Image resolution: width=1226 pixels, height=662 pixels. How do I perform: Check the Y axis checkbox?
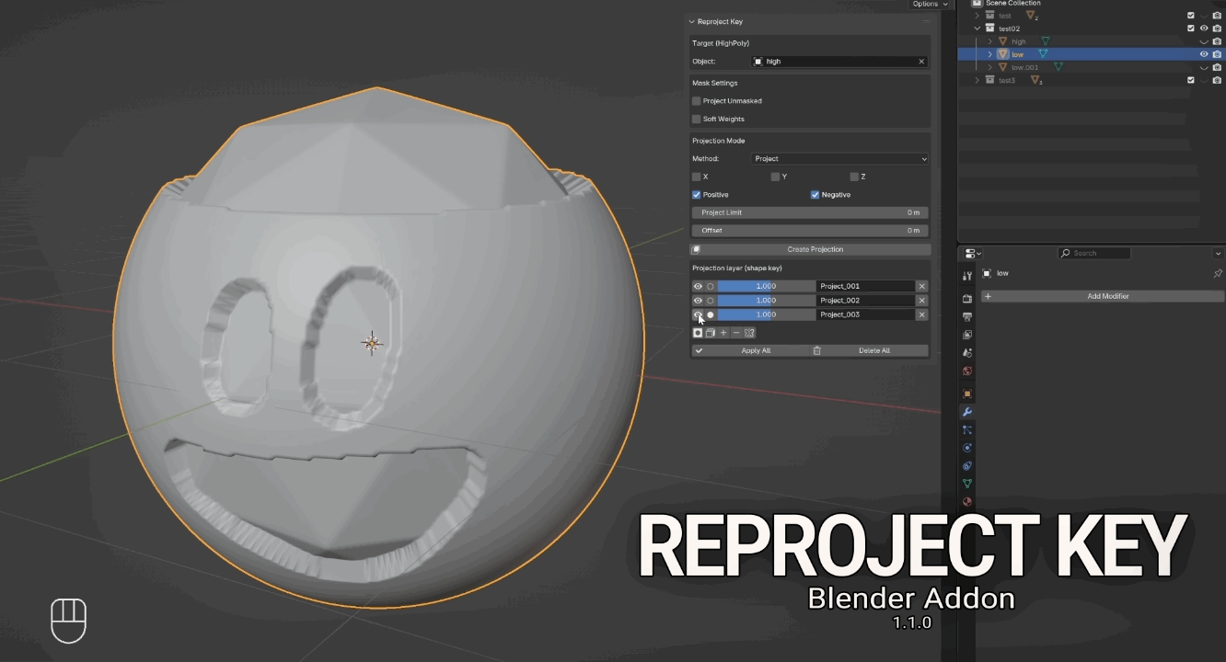(775, 177)
